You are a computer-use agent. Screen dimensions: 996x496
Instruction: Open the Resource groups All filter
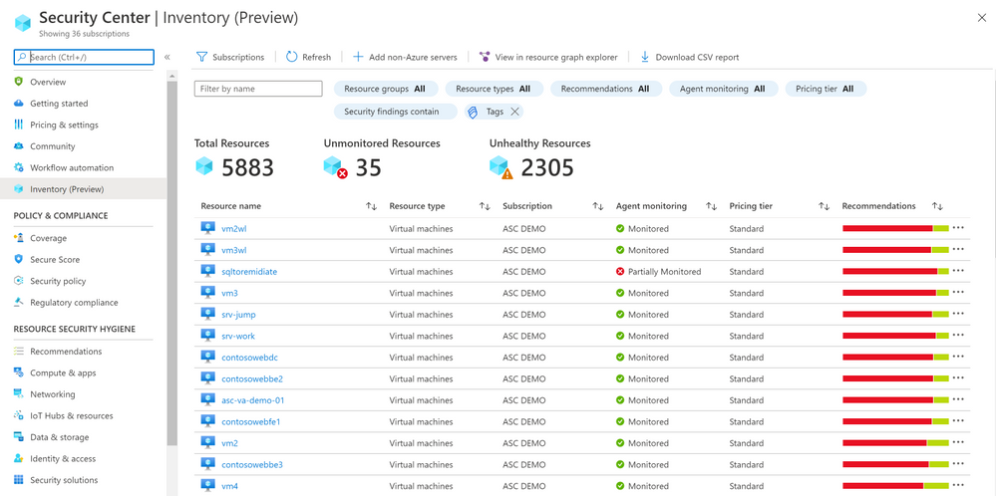pyautogui.click(x=384, y=89)
